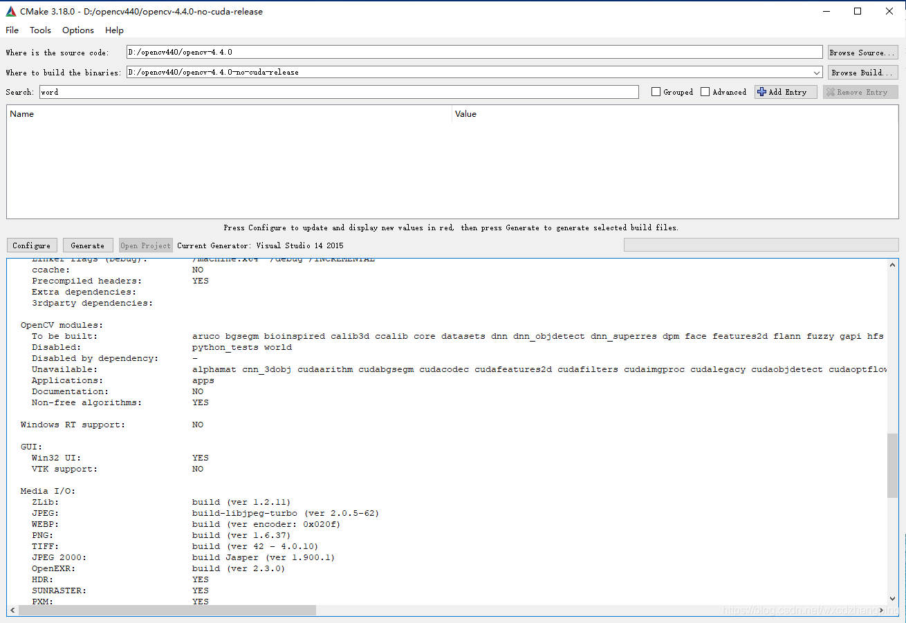
Task: Click the CMake logo icon in title bar
Action: pos(11,11)
